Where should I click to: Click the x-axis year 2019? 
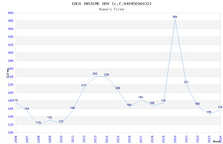(x=163, y=139)
